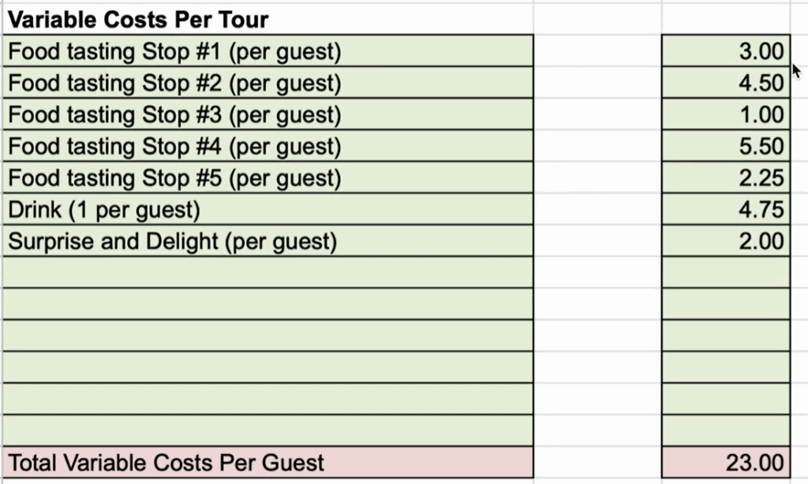Viewport: 808px width, 484px height.
Task: Select the 2.25 cost value cell
Action: click(x=726, y=177)
